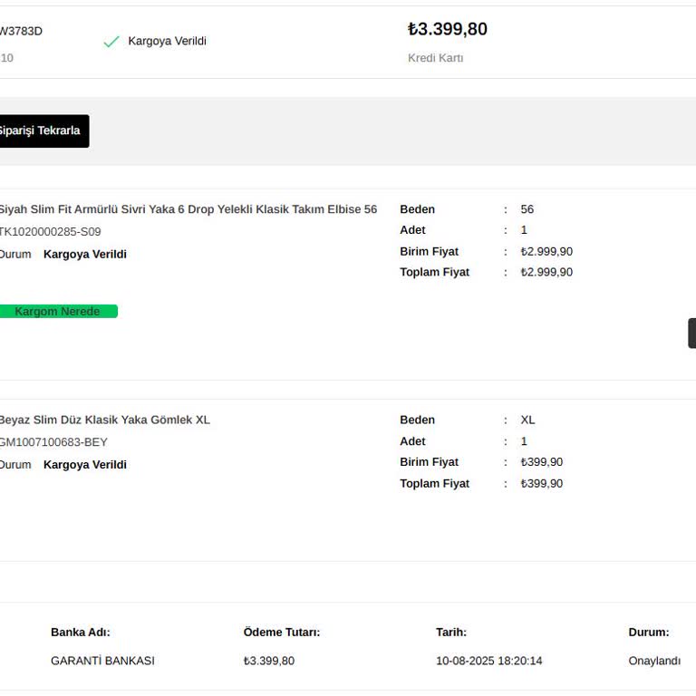Open the Siyah Slim Fit Takım Elbise product
696x696 pixels.
coord(188,209)
